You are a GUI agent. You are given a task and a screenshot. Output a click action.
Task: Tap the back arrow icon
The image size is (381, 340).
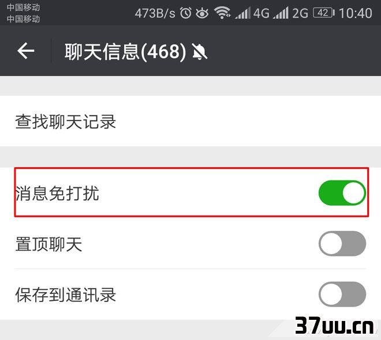point(26,51)
